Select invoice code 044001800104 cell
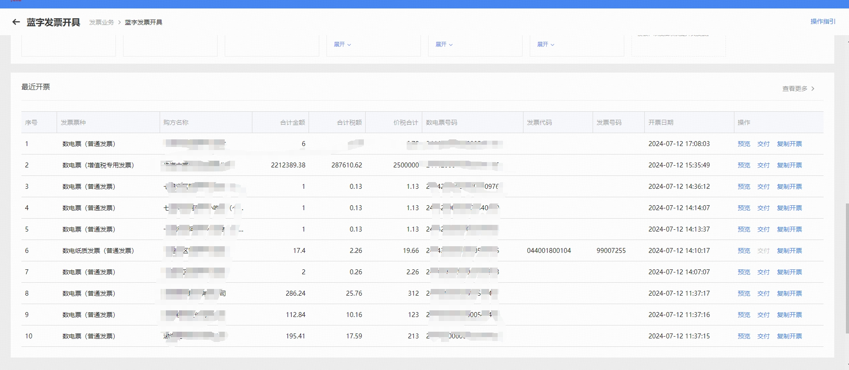 point(549,251)
